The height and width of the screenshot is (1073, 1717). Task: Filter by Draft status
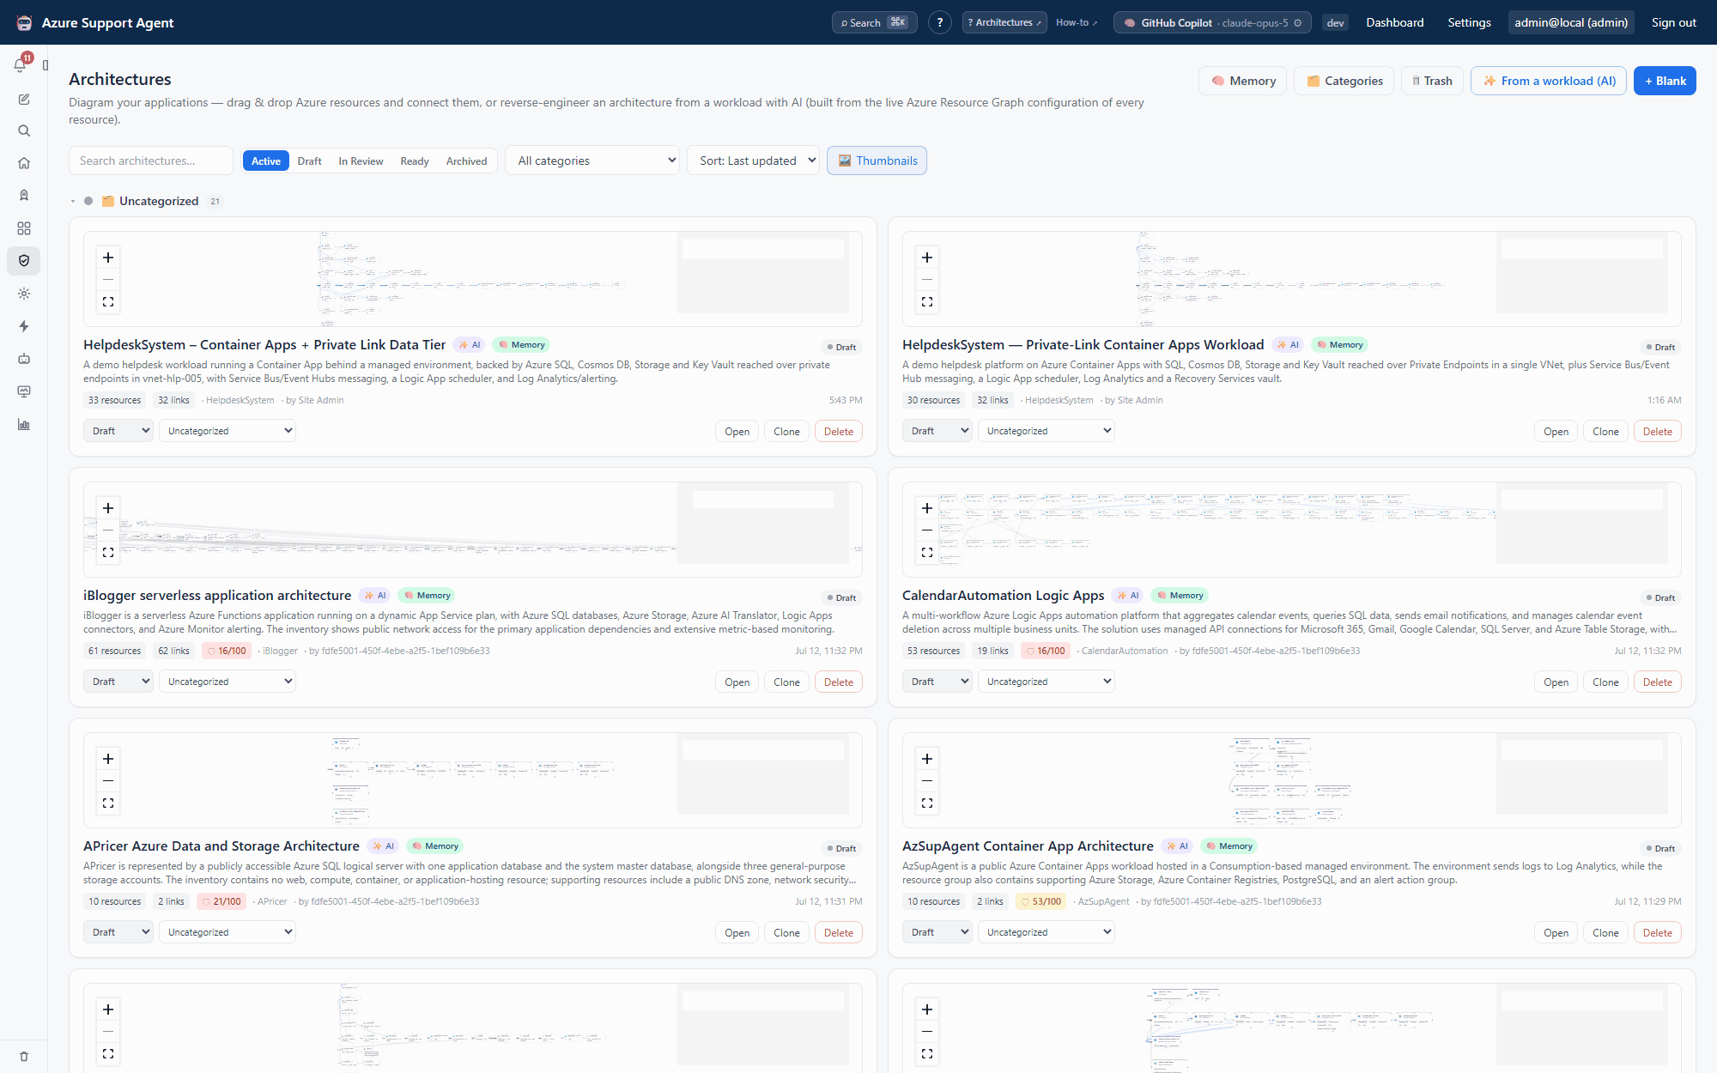(309, 161)
